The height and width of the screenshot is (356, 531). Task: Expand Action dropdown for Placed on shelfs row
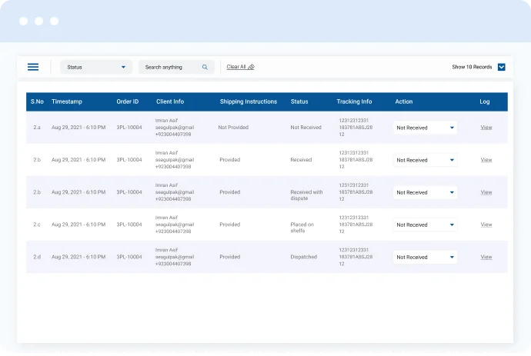tap(425, 225)
